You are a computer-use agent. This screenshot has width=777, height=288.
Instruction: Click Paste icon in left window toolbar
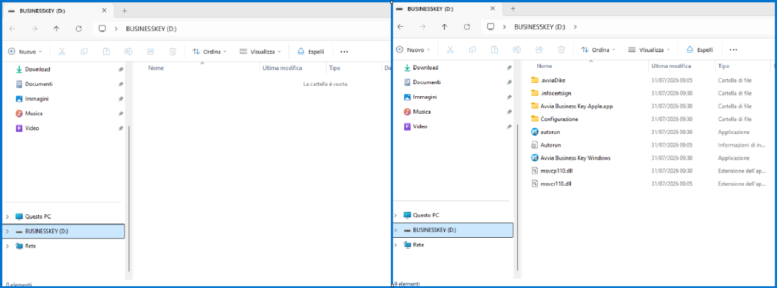point(106,51)
